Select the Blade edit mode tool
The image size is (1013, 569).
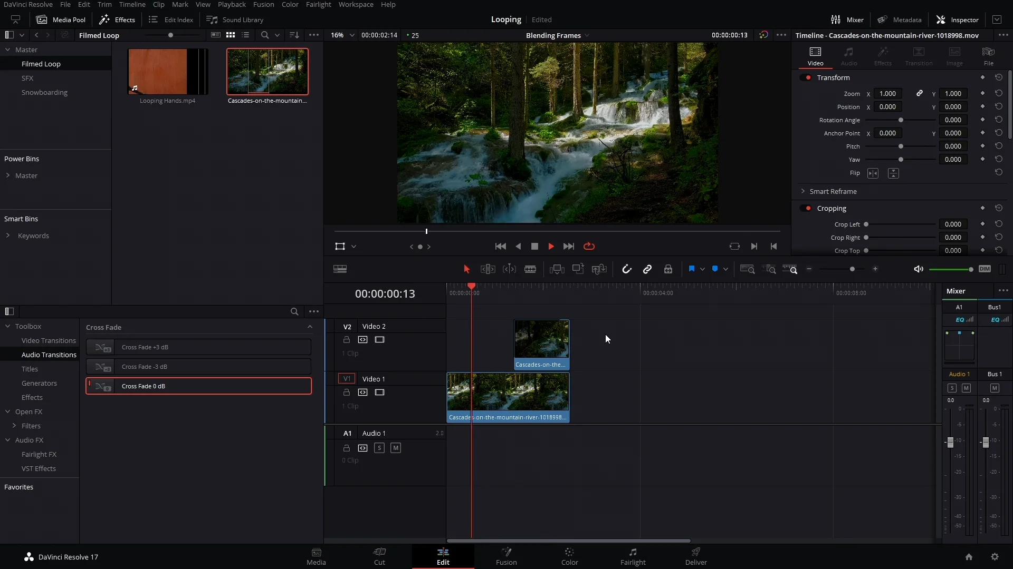(x=530, y=269)
